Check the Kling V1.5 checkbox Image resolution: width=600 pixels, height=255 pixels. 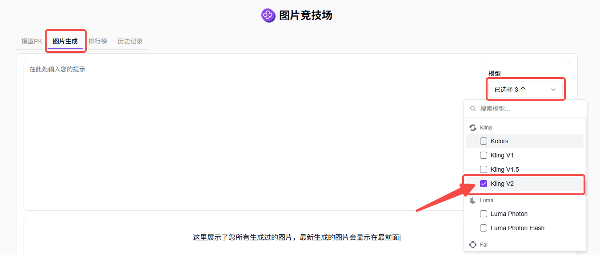click(484, 169)
